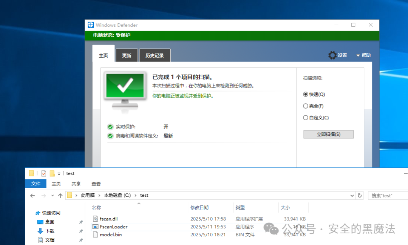
Task: Click the leftmost folder icon in Explorer title bar
Action: pos(31,173)
